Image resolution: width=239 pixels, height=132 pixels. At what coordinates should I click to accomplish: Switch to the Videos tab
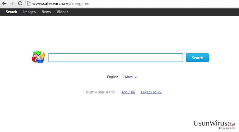(x=63, y=12)
